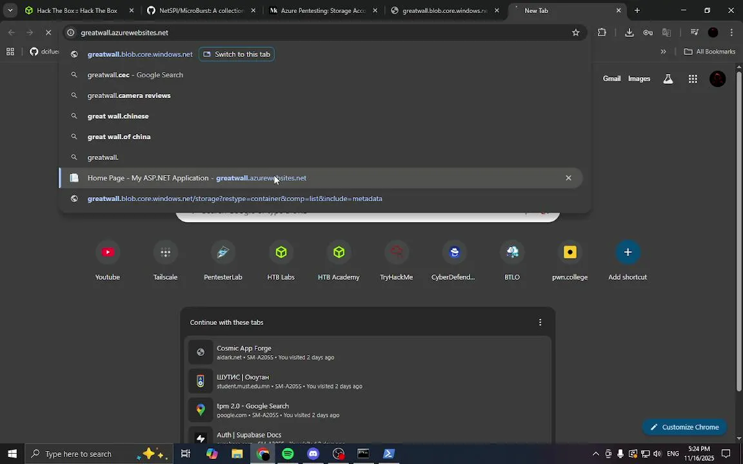Open Images link

(x=639, y=79)
